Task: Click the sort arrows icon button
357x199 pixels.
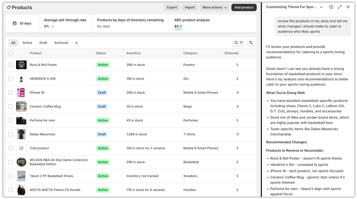Action: [x=251, y=43]
